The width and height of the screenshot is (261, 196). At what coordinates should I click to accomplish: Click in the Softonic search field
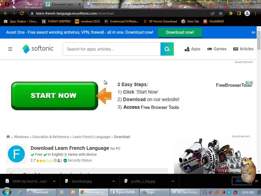click(x=112, y=49)
